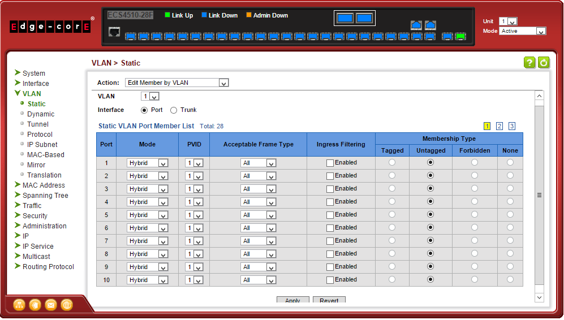Image resolution: width=564 pixels, height=320 pixels.
Task: Click the orange back arrow icon
Action: [x=35, y=305]
